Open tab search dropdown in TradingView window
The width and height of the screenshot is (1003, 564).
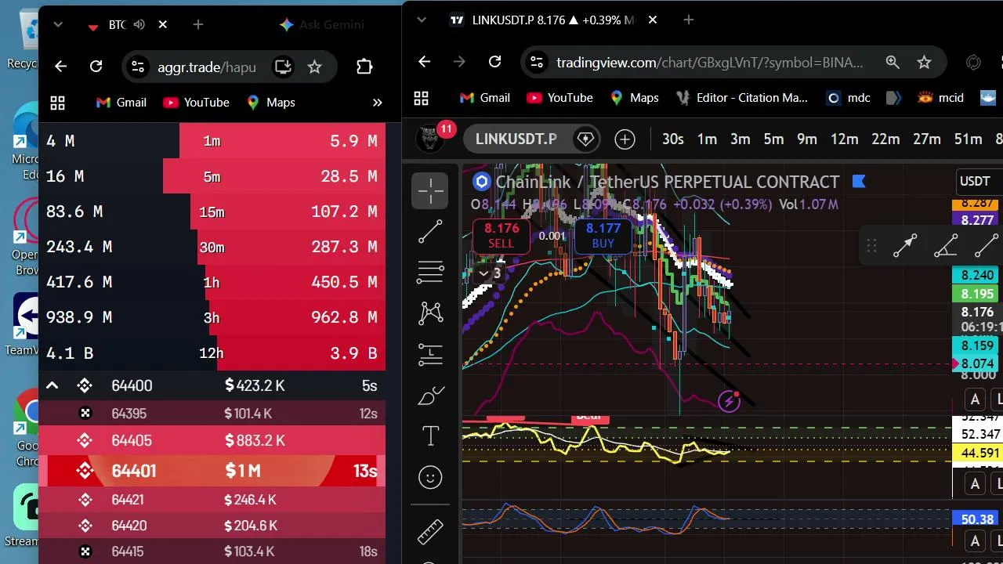click(422, 20)
